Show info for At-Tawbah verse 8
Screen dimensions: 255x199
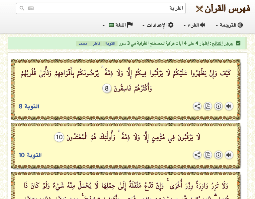point(218,106)
